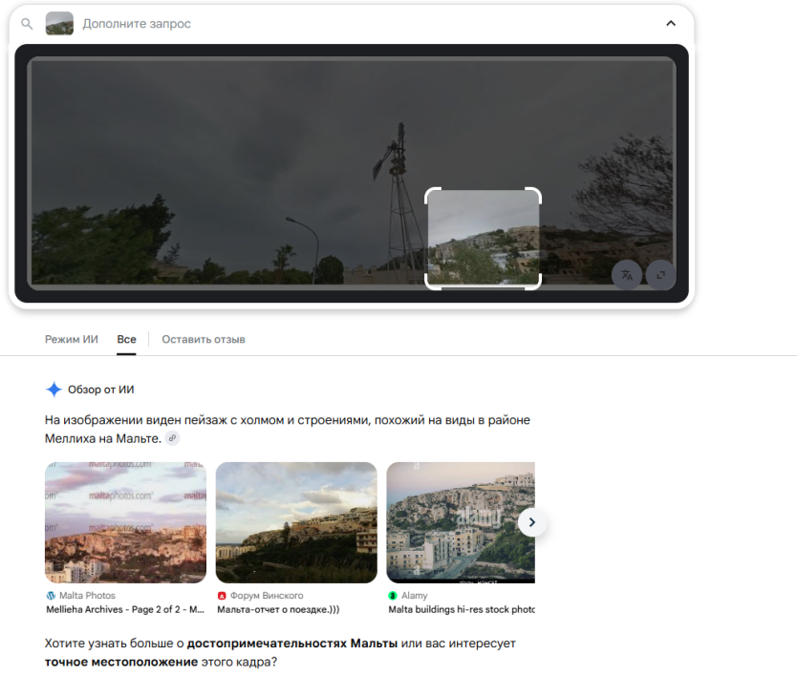Click 'Мальта-отчет о поездке.)))' title
This screenshot has height=676, width=797.
pyautogui.click(x=278, y=609)
